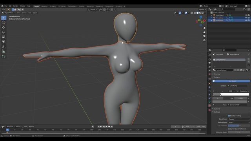Viewport: 251px width, 141px height.
Task: Hide LightMains in viewport via eye icon
Action: pos(246,15)
